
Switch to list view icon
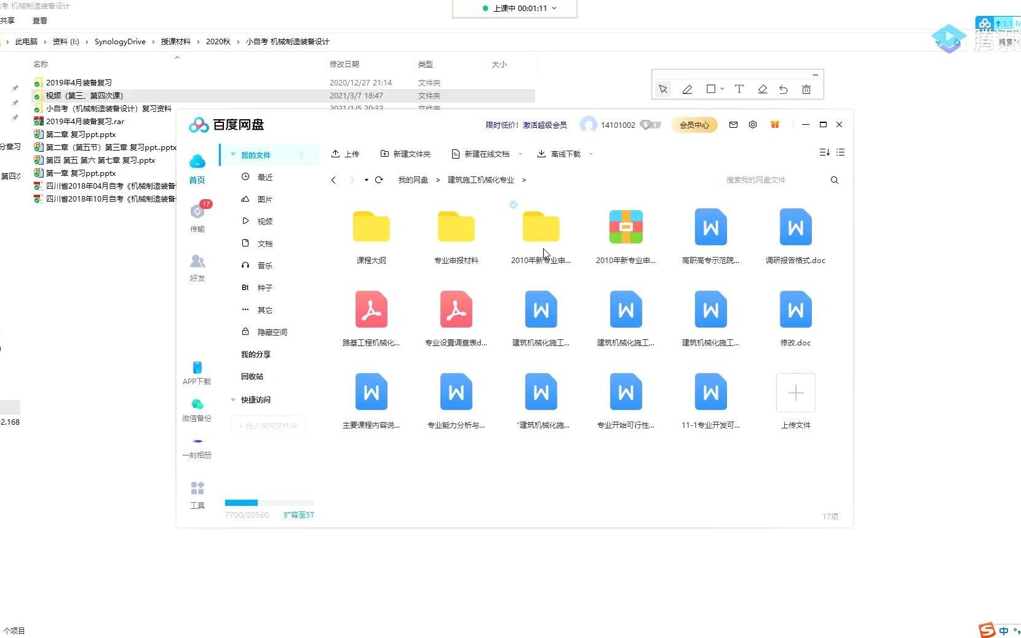[841, 152]
